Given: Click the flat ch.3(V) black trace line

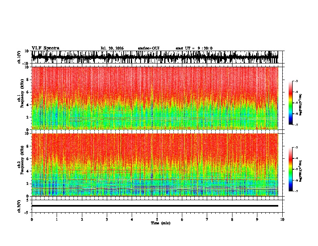Looking at the screenshot, I should pyautogui.click(x=155, y=206).
